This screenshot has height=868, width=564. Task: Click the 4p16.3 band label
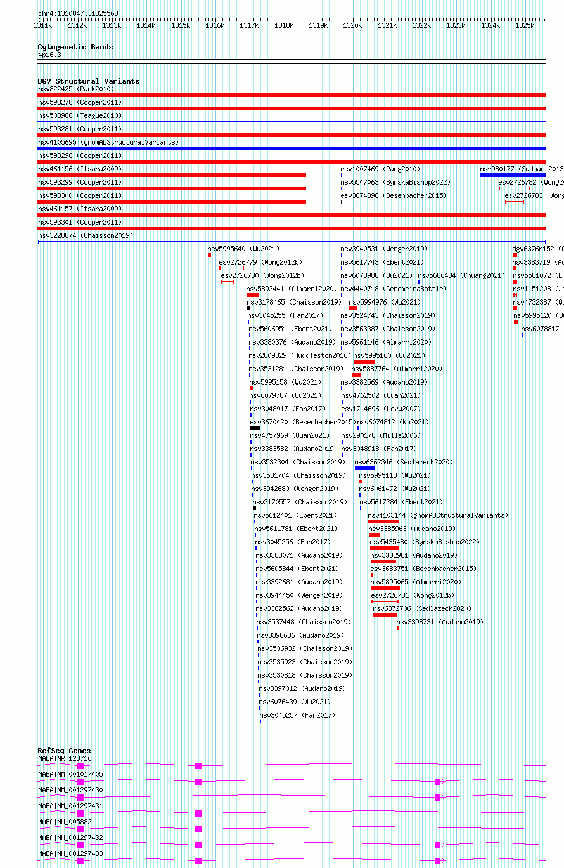pyautogui.click(x=49, y=55)
